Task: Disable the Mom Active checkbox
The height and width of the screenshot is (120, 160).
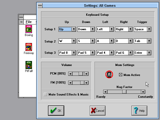Action: pyautogui.click(x=121, y=75)
